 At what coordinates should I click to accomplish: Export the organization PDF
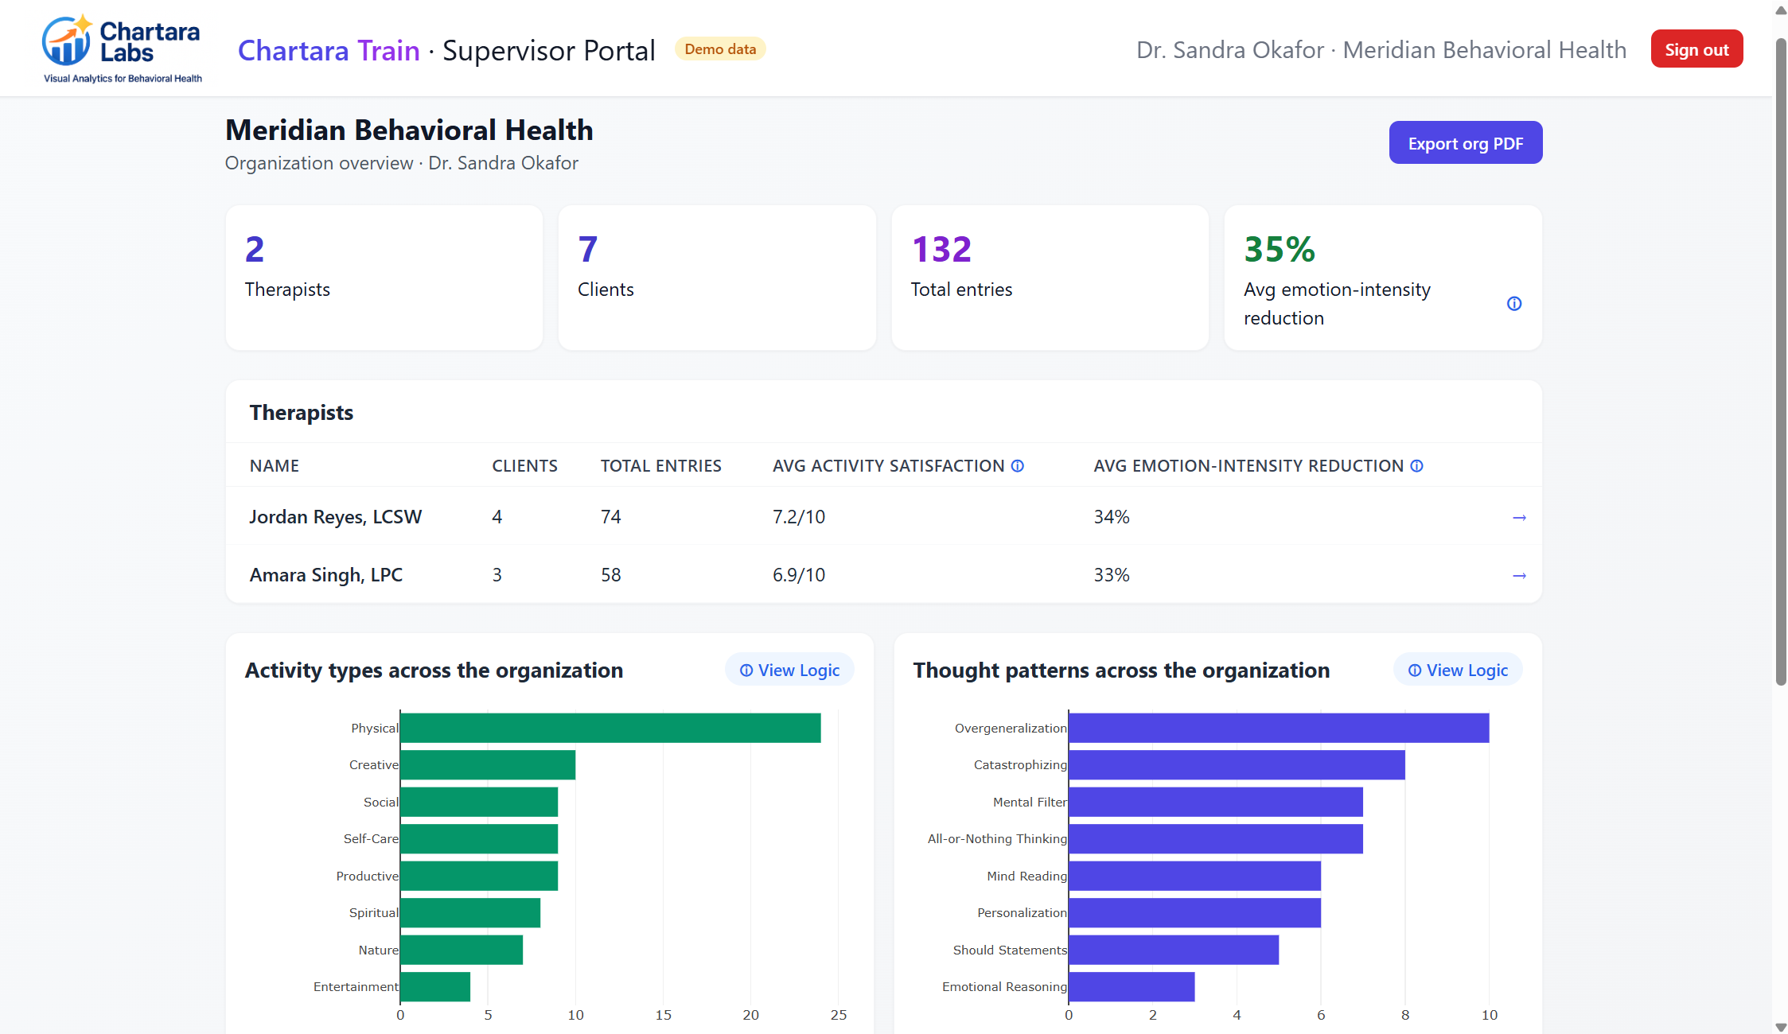pos(1466,143)
